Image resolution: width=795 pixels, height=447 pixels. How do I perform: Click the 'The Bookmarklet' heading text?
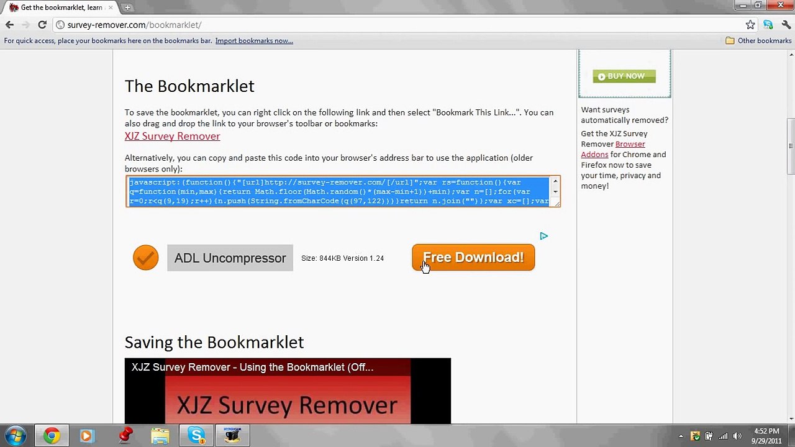189,86
